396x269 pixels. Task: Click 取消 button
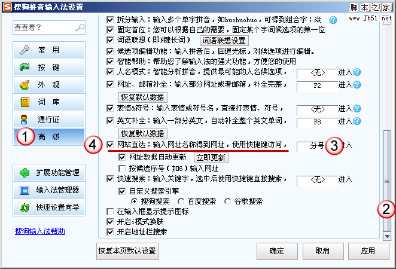pyautogui.click(x=323, y=251)
